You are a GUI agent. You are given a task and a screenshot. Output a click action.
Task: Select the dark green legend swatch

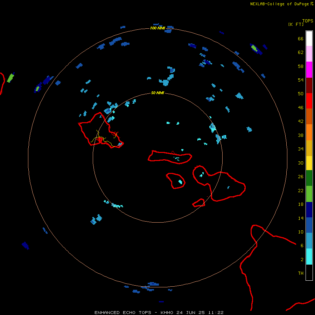[309, 178]
